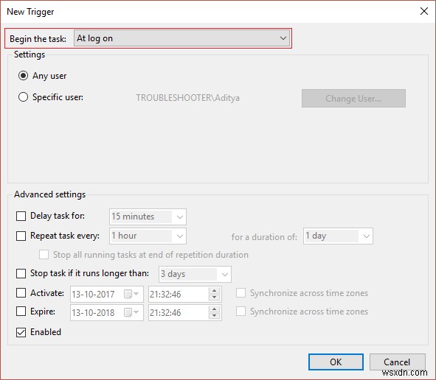Click the OK button

(x=336, y=362)
